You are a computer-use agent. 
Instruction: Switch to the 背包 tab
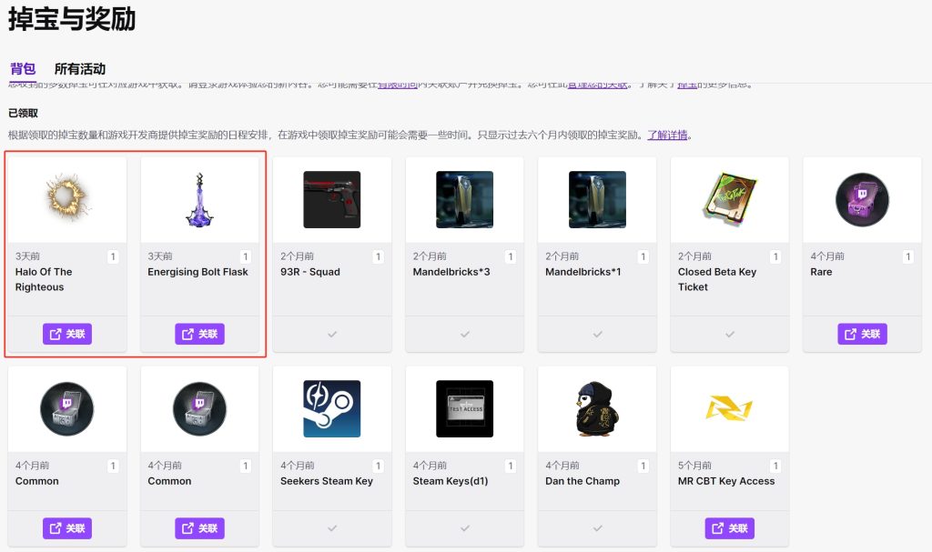click(x=23, y=69)
